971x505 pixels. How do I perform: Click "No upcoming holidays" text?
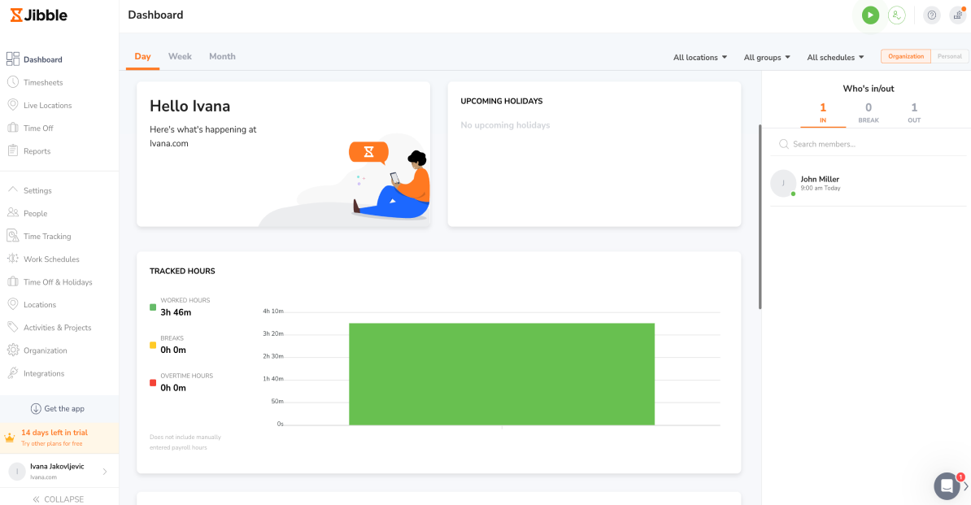[x=505, y=125]
